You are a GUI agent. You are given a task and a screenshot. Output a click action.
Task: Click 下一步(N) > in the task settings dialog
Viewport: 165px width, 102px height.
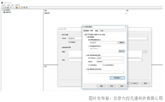pos(134,83)
